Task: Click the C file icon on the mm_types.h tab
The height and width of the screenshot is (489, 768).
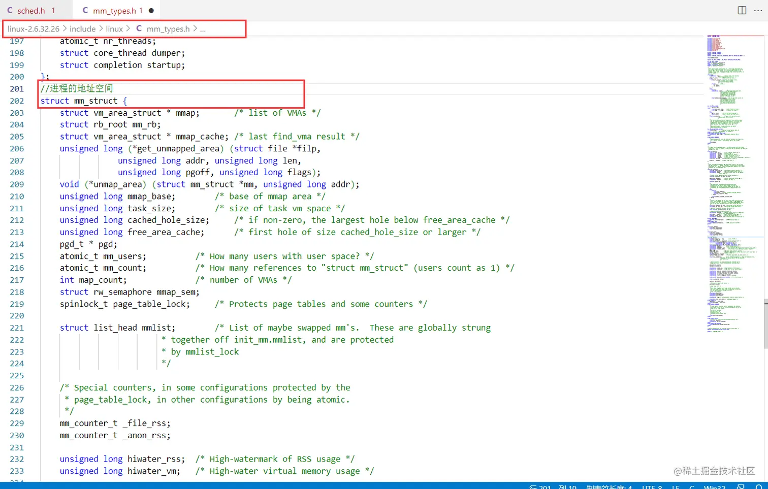Action: pos(85,10)
